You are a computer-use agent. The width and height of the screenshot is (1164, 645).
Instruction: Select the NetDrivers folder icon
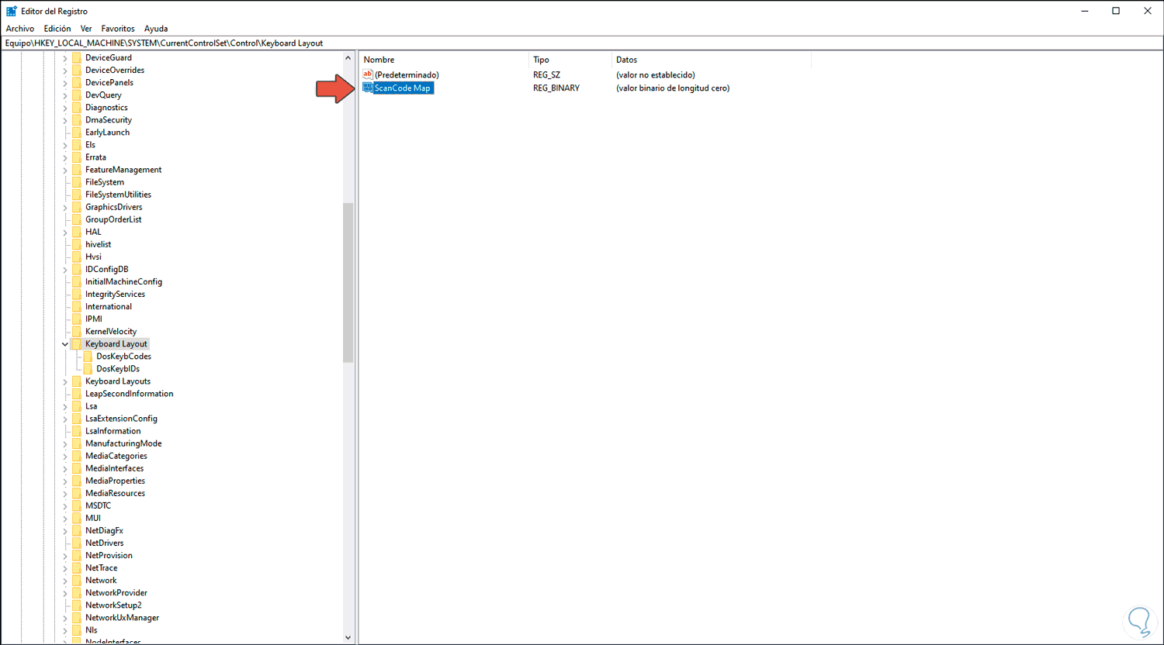tap(77, 543)
